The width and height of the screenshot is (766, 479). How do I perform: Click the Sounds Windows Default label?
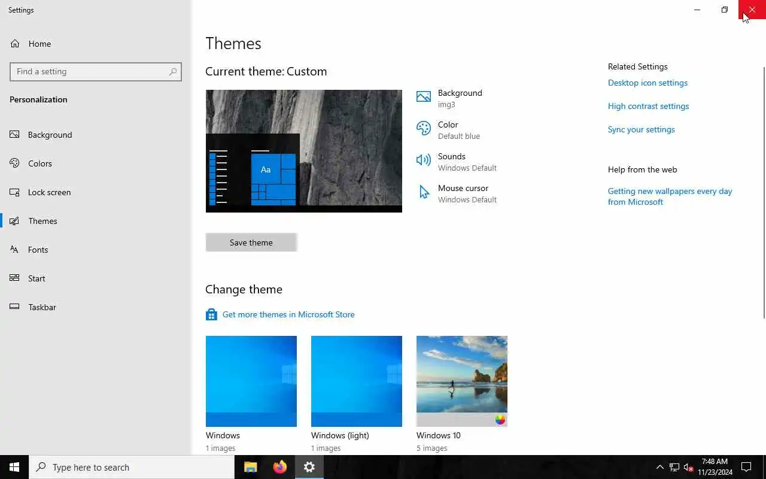467,162
